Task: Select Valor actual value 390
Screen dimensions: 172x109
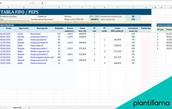Action: tap(133, 19)
